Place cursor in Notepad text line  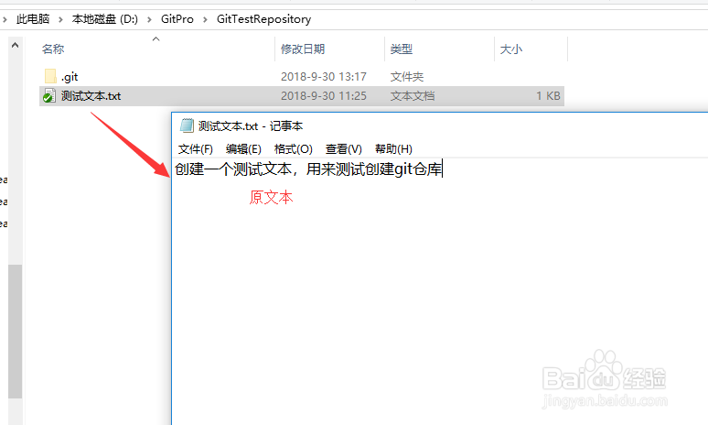[308, 169]
